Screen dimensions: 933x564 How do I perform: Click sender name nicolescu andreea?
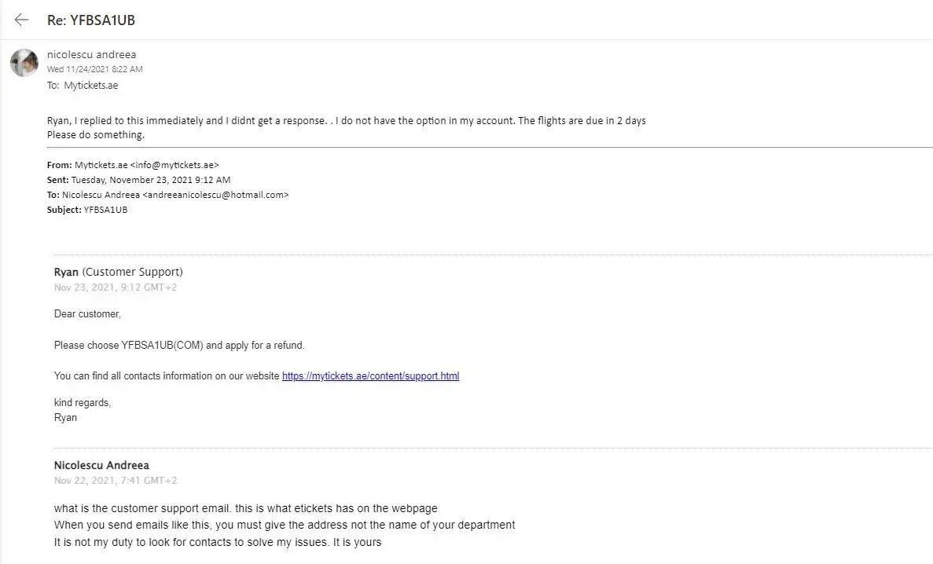tap(91, 54)
